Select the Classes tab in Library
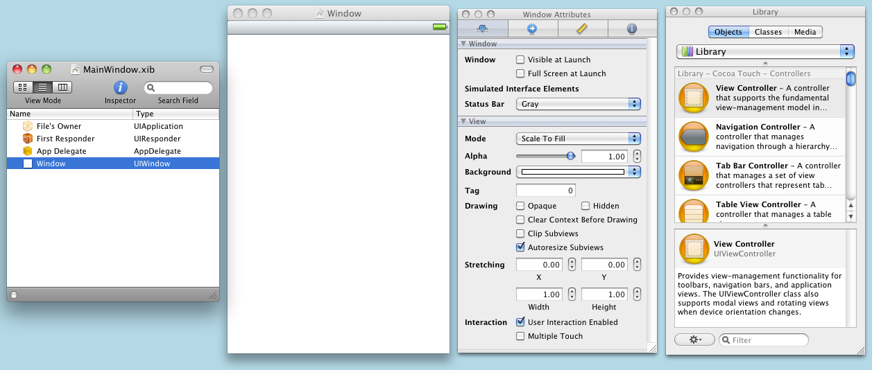The image size is (872, 370). pyautogui.click(x=768, y=32)
